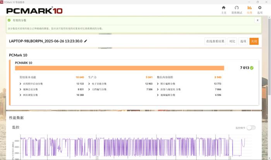Screen dimensions: 271x160
Task: Open the Benchmarks (基准测试) gauge icon
Action: click(x=237, y=8)
